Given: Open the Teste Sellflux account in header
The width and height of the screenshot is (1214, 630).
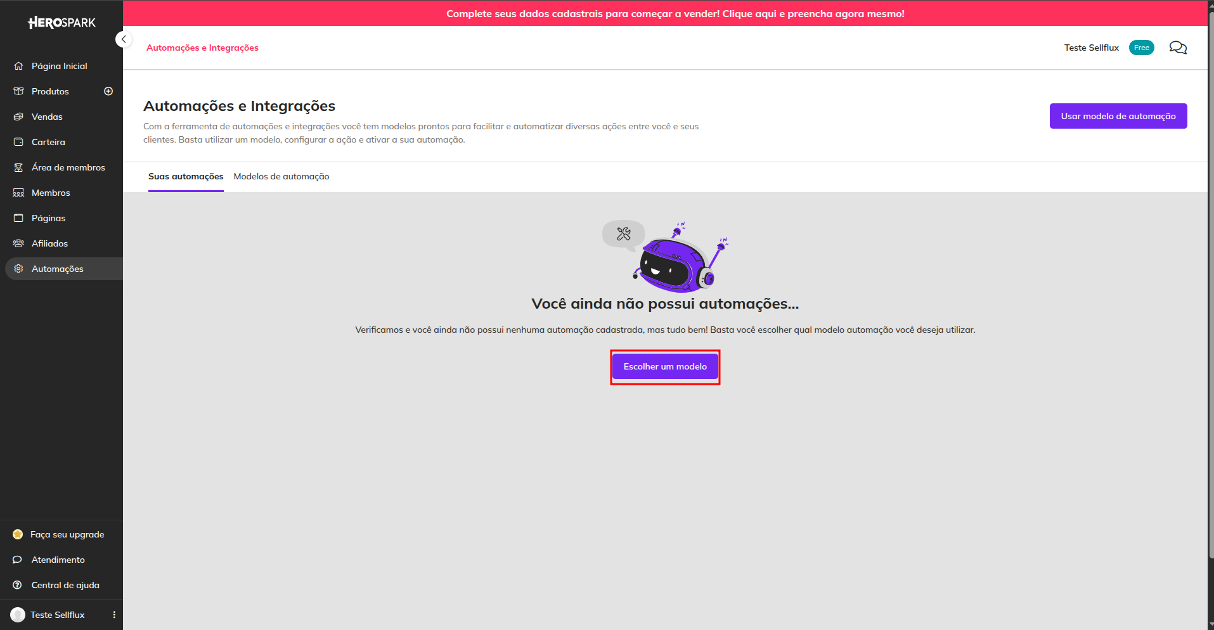Looking at the screenshot, I should pos(1091,48).
